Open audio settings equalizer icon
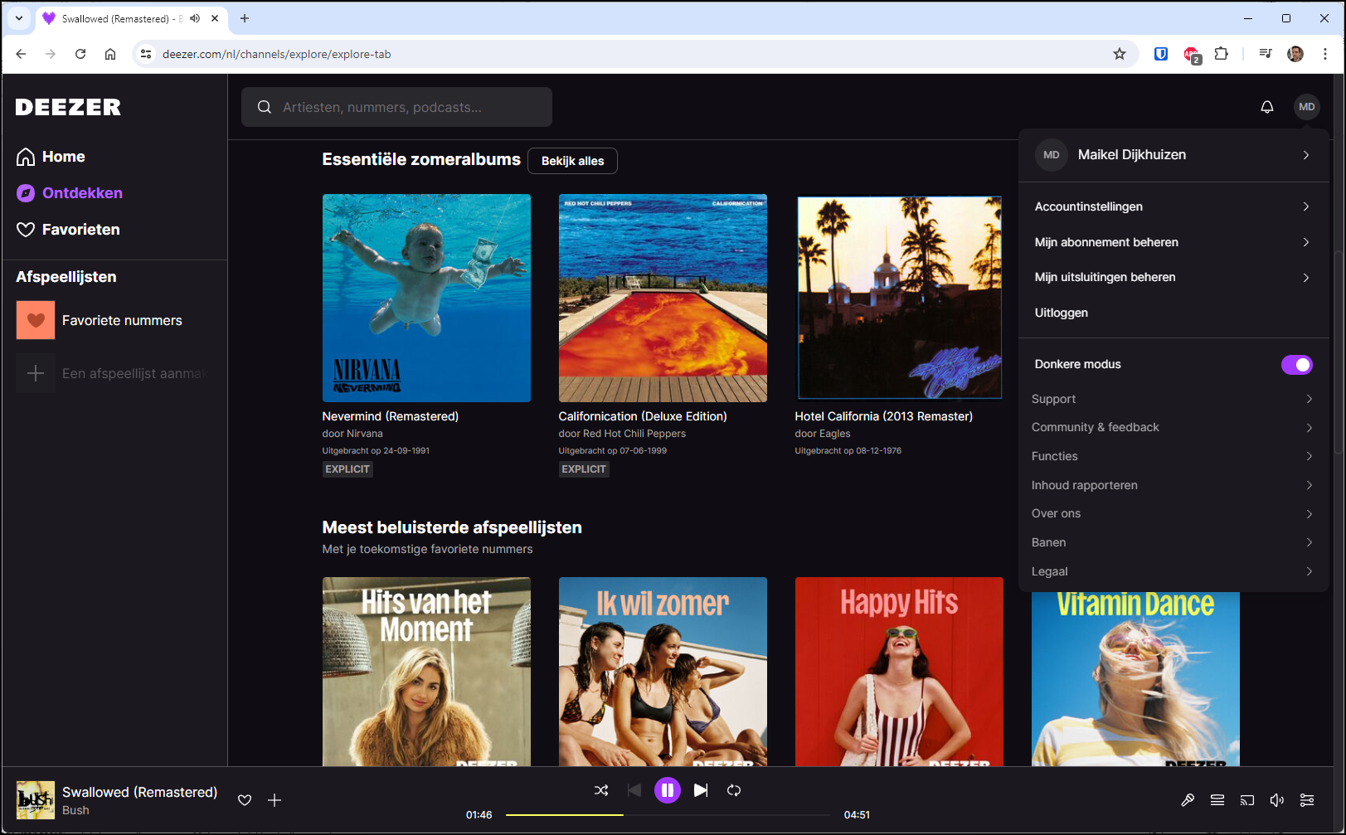The height and width of the screenshot is (835, 1346). 1307,800
